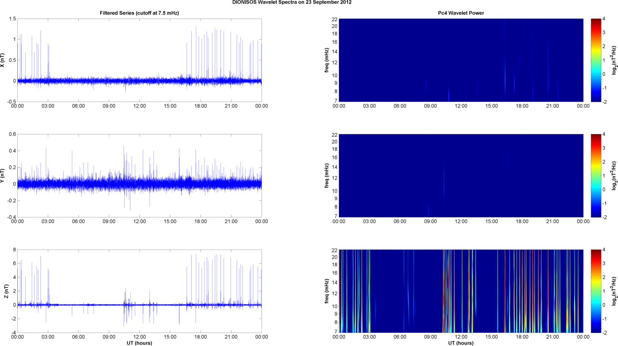Click the bottom colorful wavelet spectrogram

click(x=461, y=291)
